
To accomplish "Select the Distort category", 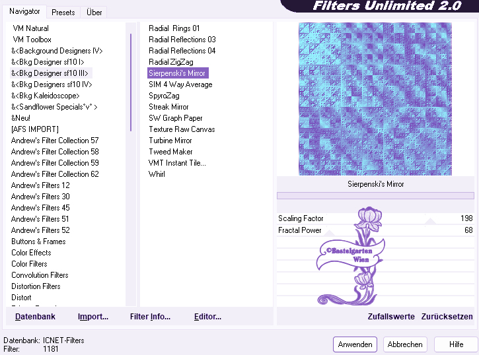I will point(21,298).
